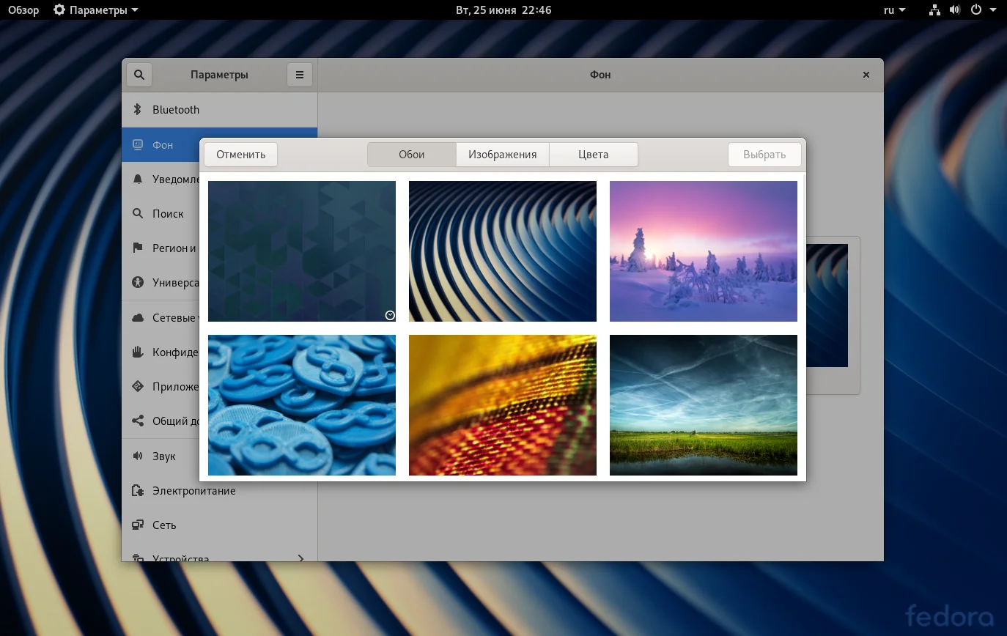Click the Bluetooth icon in sidebar
This screenshot has width=1007, height=636.
click(x=137, y=109)
